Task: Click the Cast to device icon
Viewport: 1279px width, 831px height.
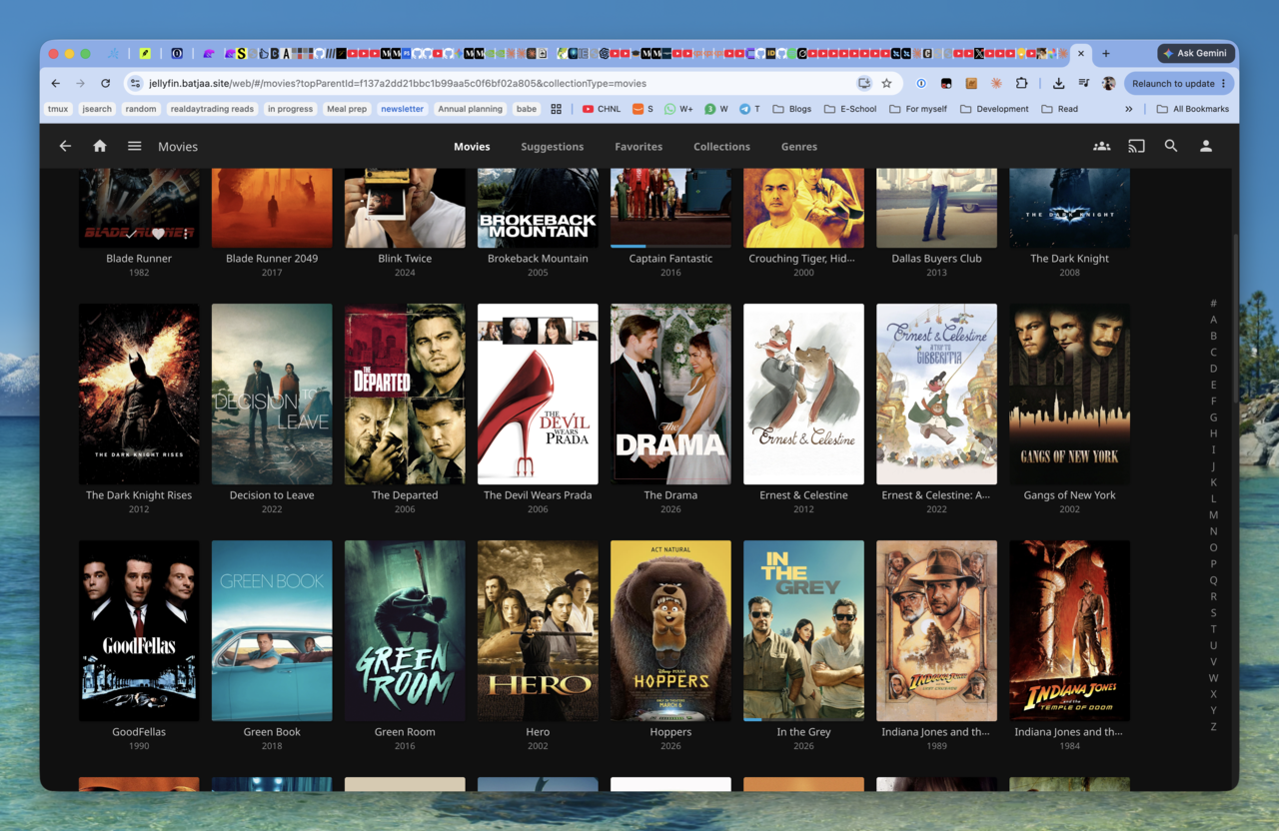Action: click(1136, 146)
